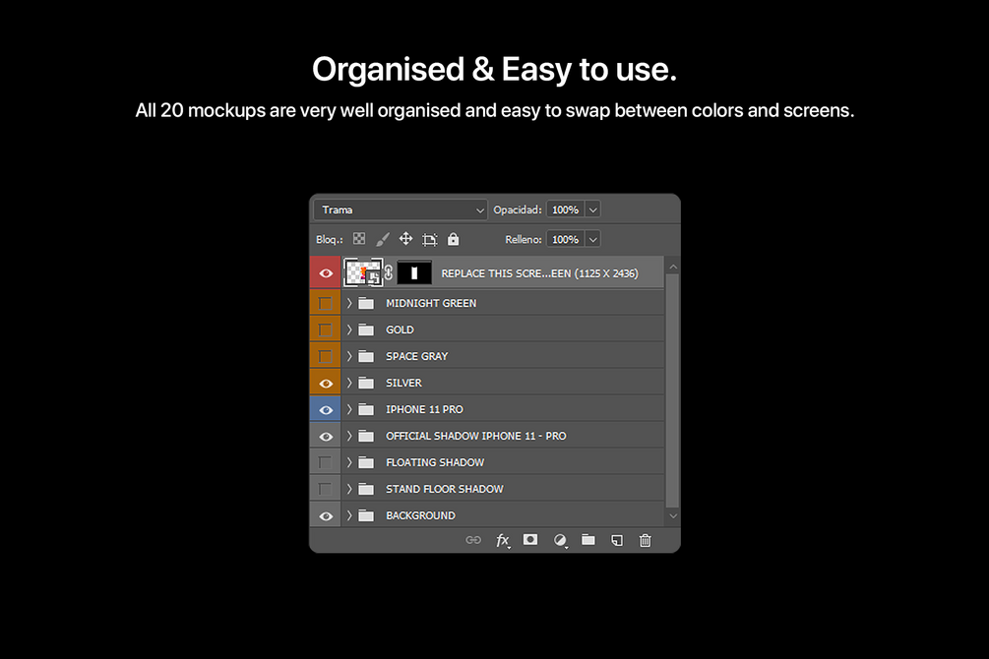989x659 pixels.
Task: Click the layers panel scroll up arrow
Action: (673, 268)
